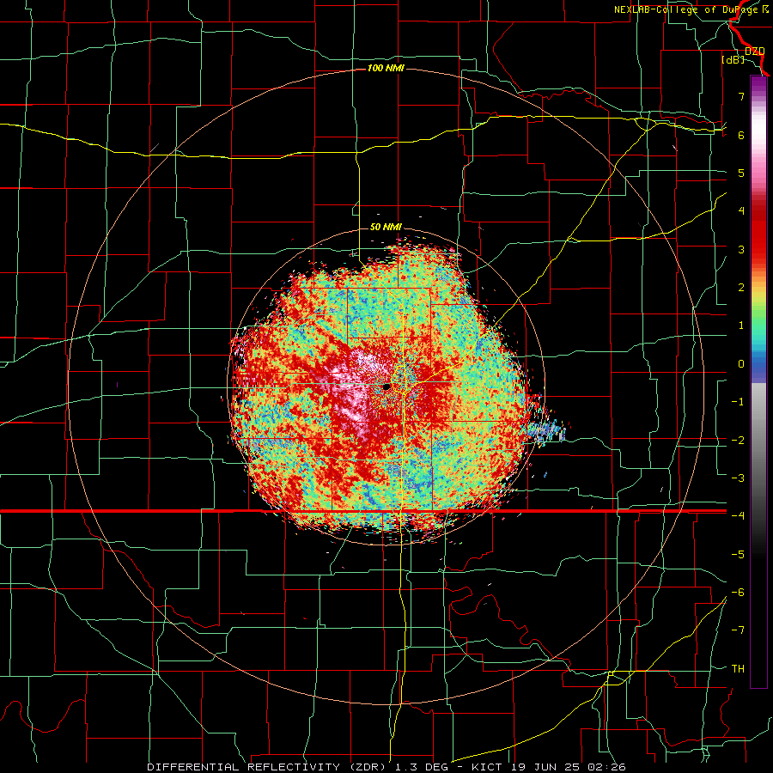Click the -3 value on color scale

pyautogui.click(x=738, y=478)
